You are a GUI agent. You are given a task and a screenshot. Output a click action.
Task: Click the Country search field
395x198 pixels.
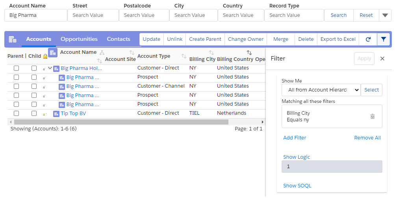[x=241, y=15]
